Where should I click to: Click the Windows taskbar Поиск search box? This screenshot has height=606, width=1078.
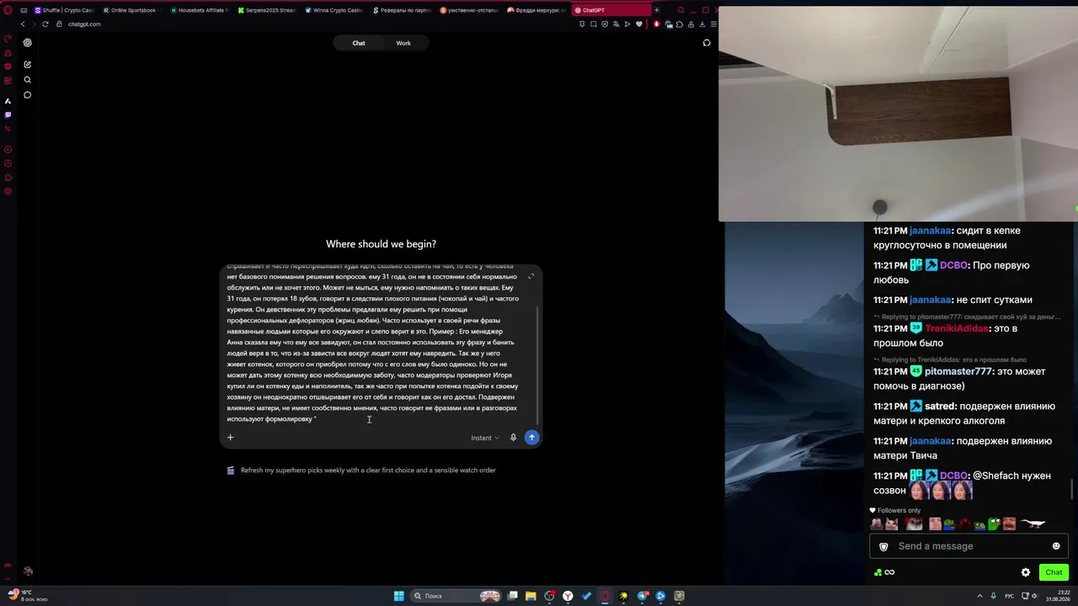pos(455,596)
